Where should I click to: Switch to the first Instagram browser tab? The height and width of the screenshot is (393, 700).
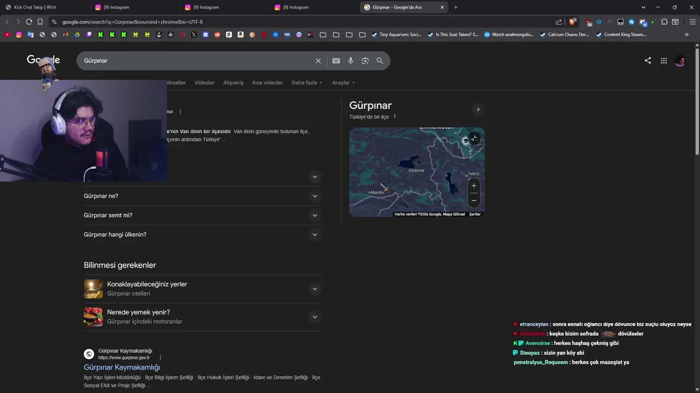135,7
